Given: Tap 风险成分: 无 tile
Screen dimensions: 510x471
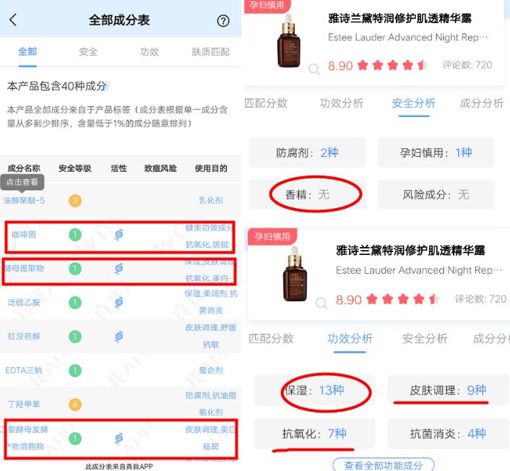Looking at the screenshot, I should click(x=436, y=194).
